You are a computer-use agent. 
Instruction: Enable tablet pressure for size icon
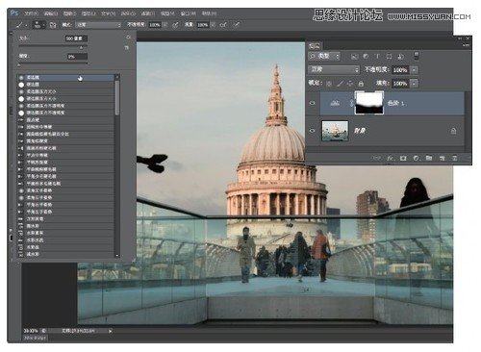pos(237,25)
